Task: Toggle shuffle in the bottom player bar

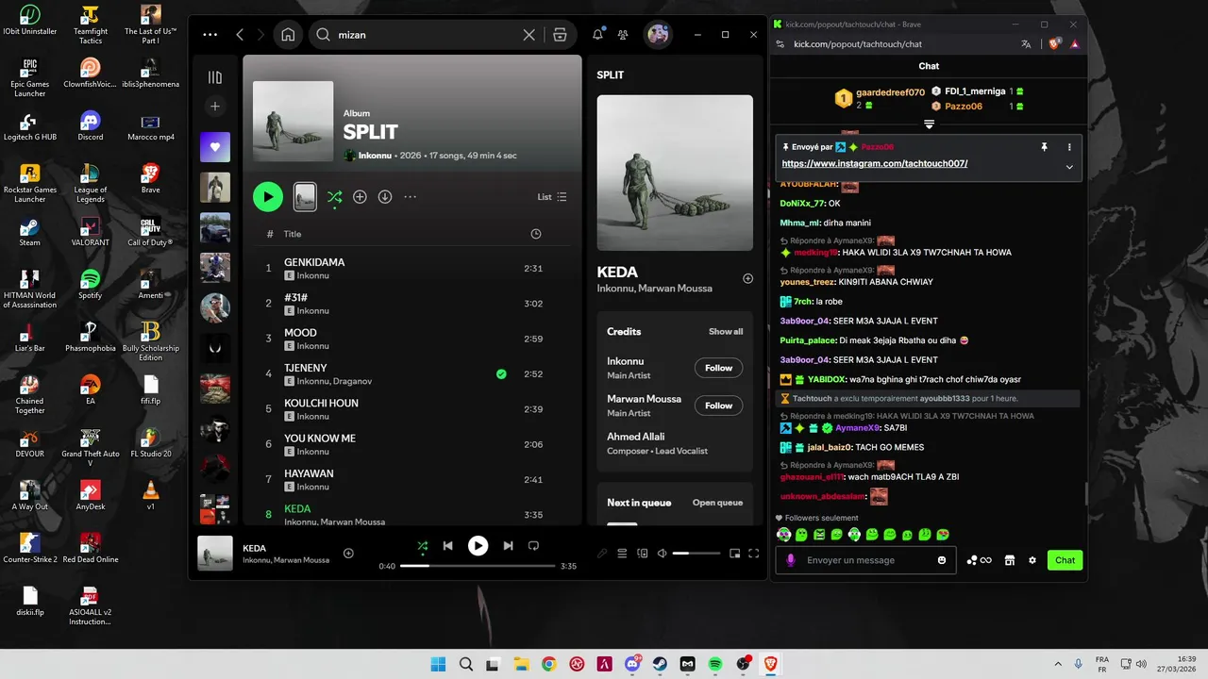Action: (422, 546)
